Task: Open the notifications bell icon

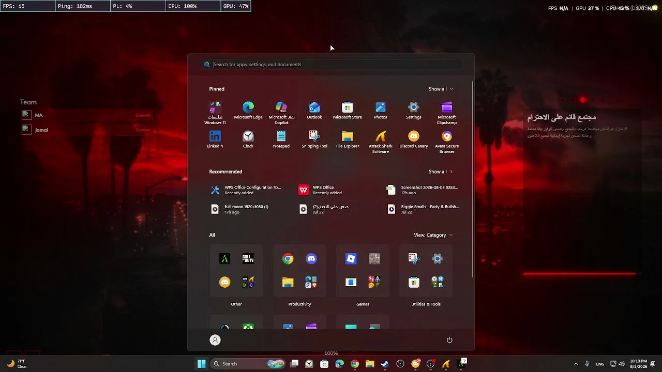Action: pos(654,364)
